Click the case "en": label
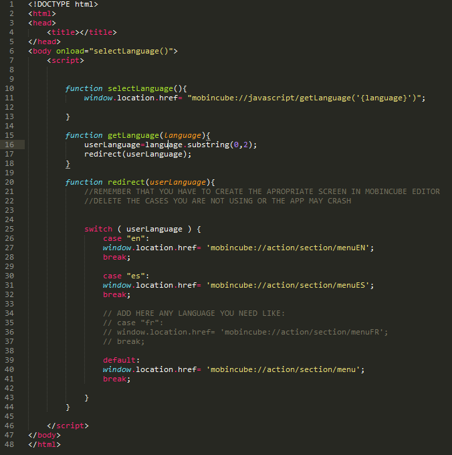The height and width of the screenshot is (455, 452). pos(126,238)
